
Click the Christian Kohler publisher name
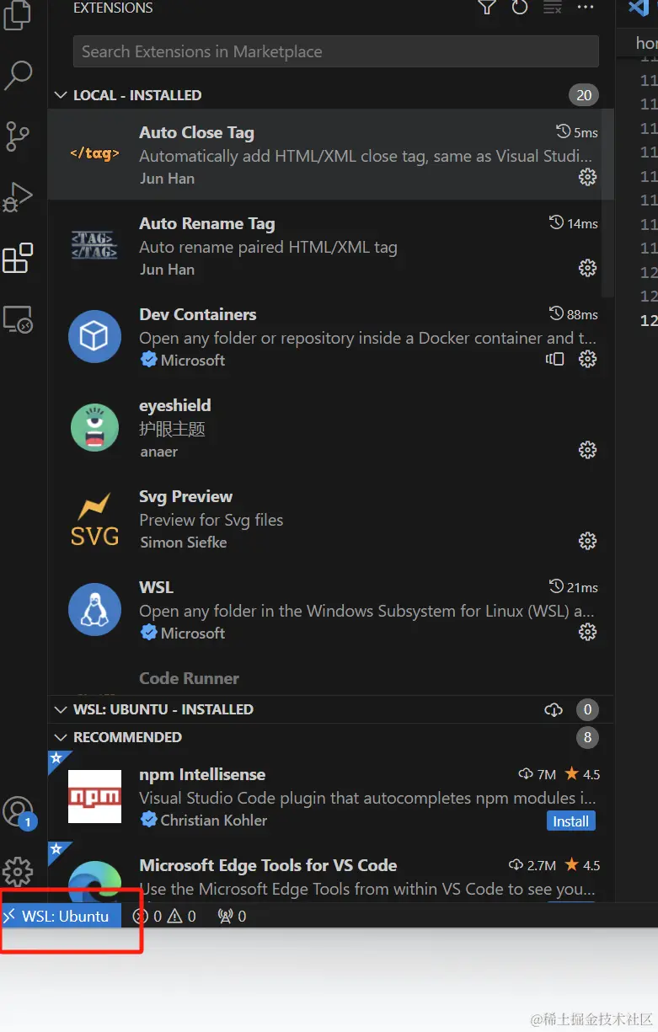pyautogui.click(x=214, y=820)
